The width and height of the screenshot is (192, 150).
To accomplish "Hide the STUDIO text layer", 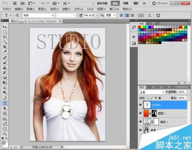I will 141,105.
